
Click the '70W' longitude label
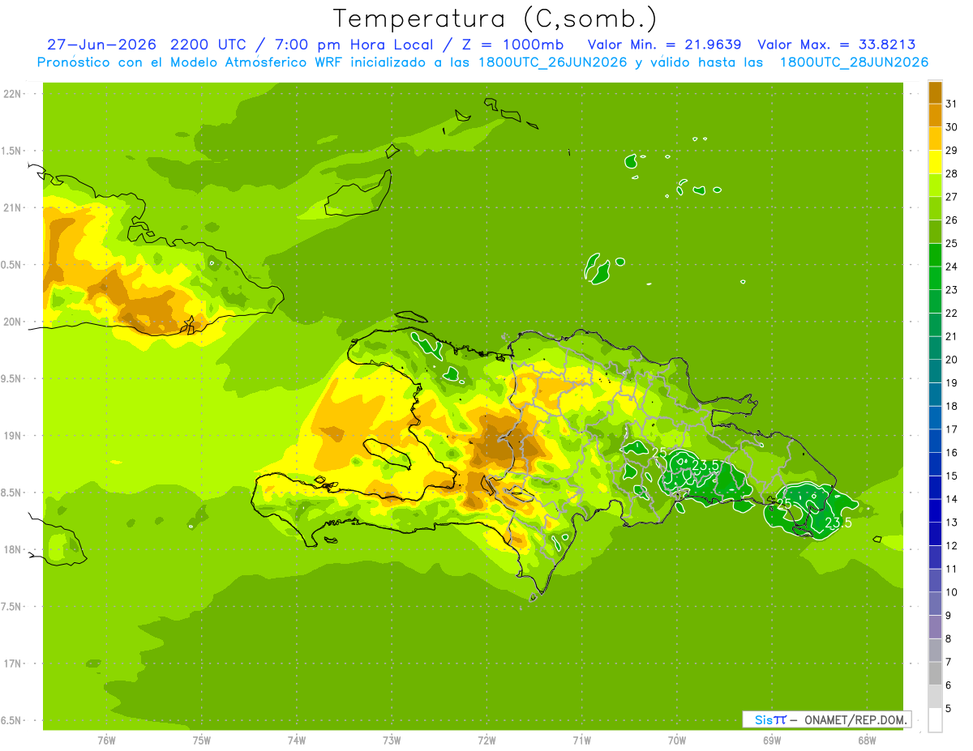677,741
